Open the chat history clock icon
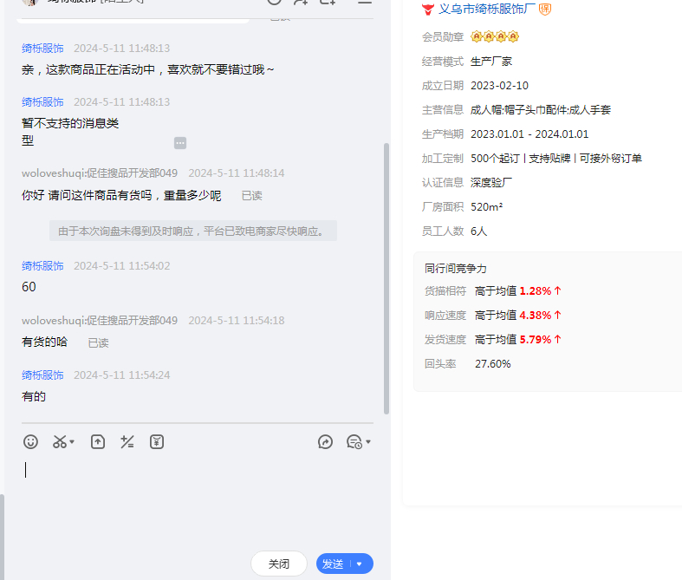 pos(354,442)
